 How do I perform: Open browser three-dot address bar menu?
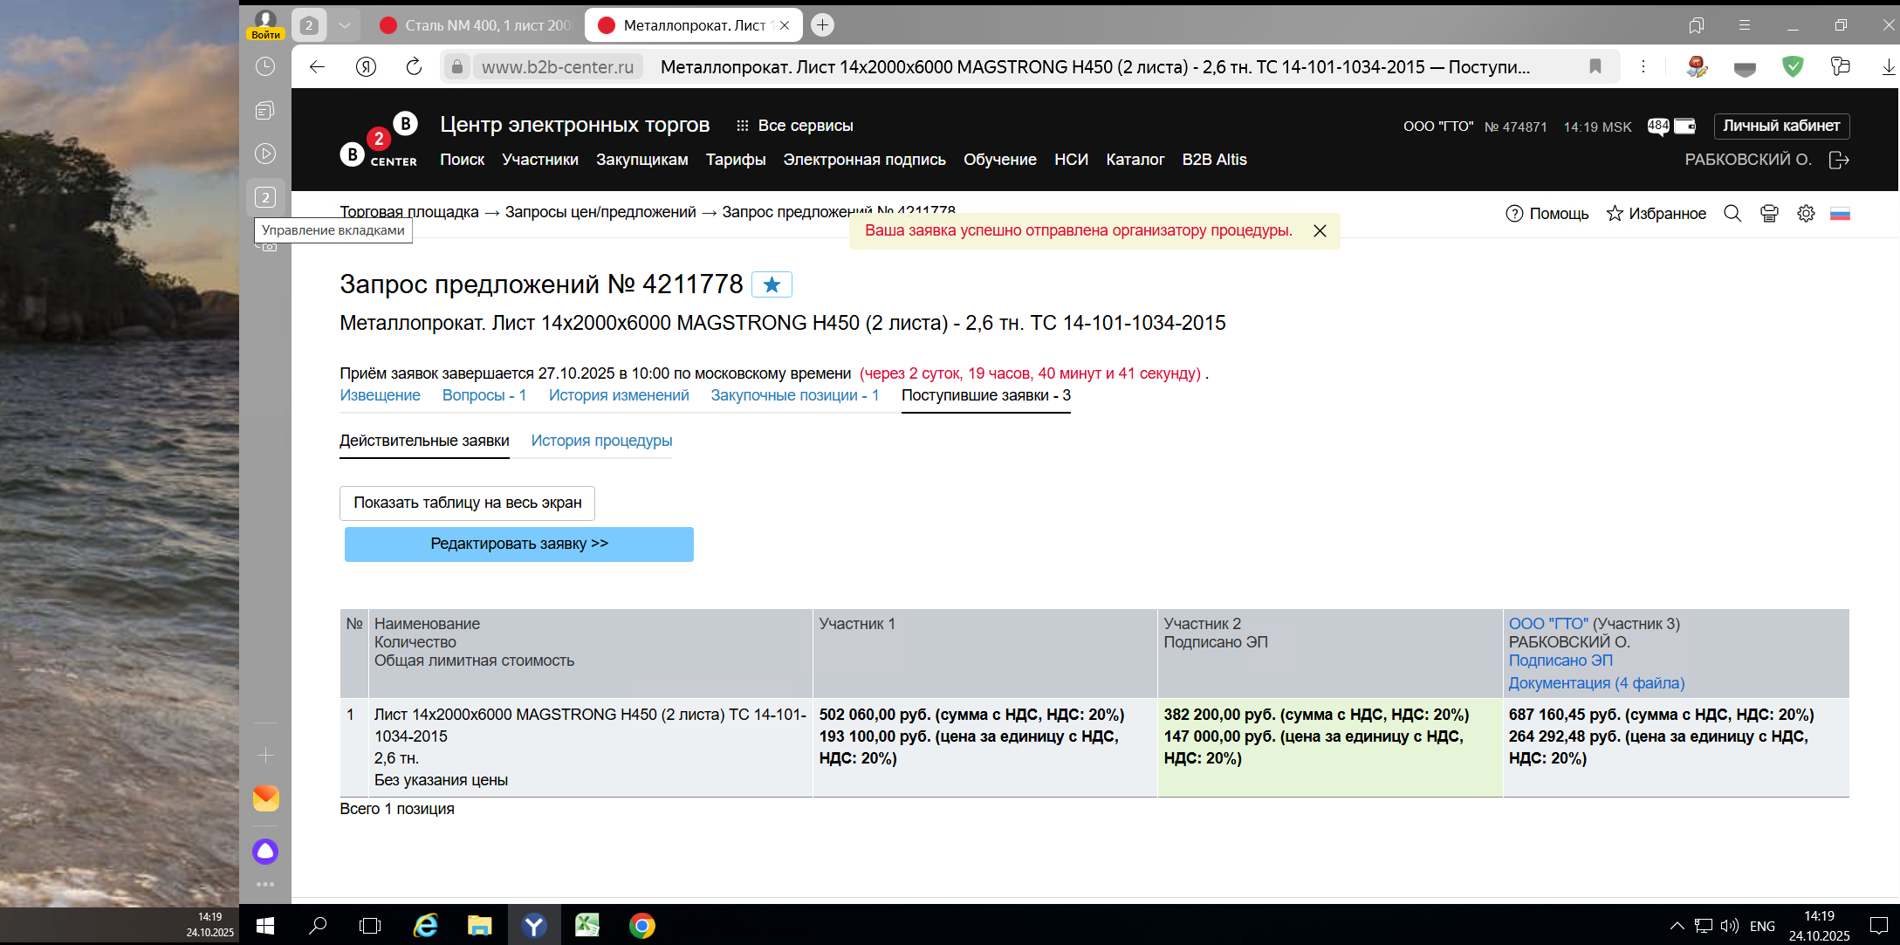point(1643,66)
